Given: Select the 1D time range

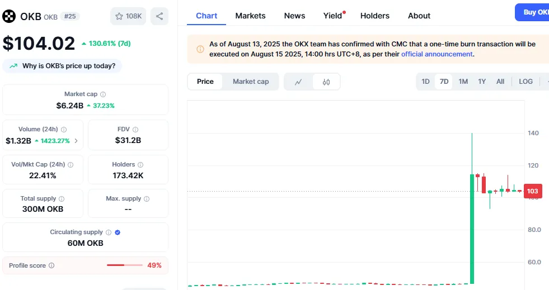Looking at the screenshot, I should click(425, 82).
